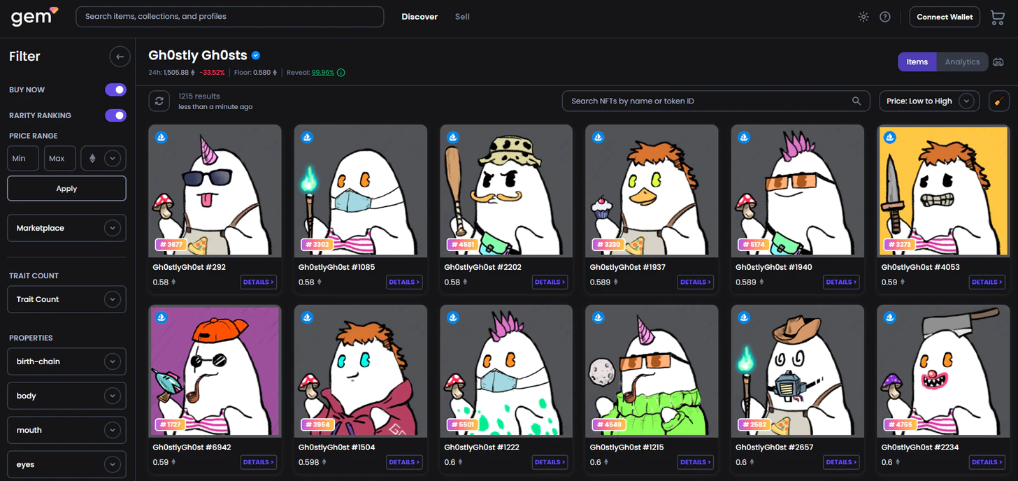Disable the Rarity Ranking switch
Viewport: 1018px width, 481px height.
coord(115,115)
